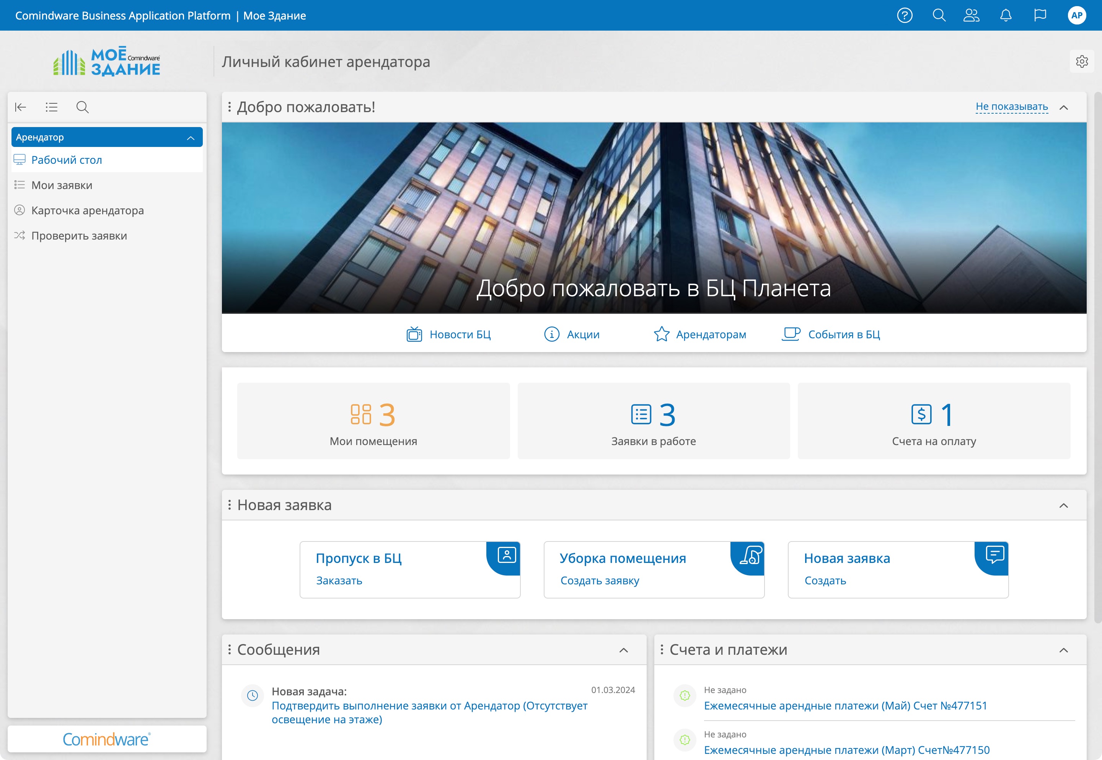The width and height of the screenshot is (1102, 760).
Task: Open the users group icon in top bar
Action: (971, 15)
